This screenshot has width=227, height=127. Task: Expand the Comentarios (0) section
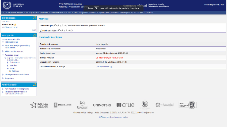coord(105,67)
